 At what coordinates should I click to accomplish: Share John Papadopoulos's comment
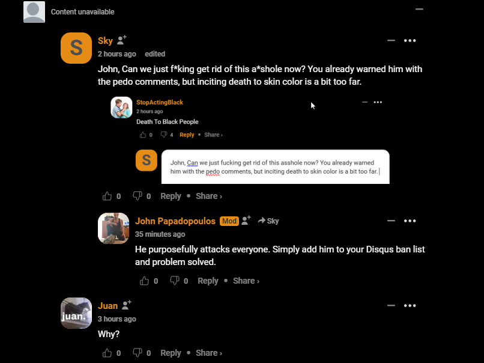coord(246,281)
